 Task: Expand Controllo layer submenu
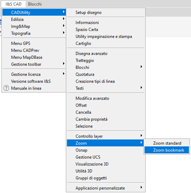tap(105, 136)
